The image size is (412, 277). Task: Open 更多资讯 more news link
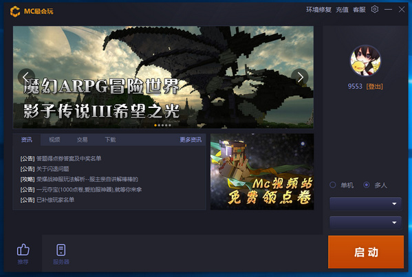tap(191, 140)
